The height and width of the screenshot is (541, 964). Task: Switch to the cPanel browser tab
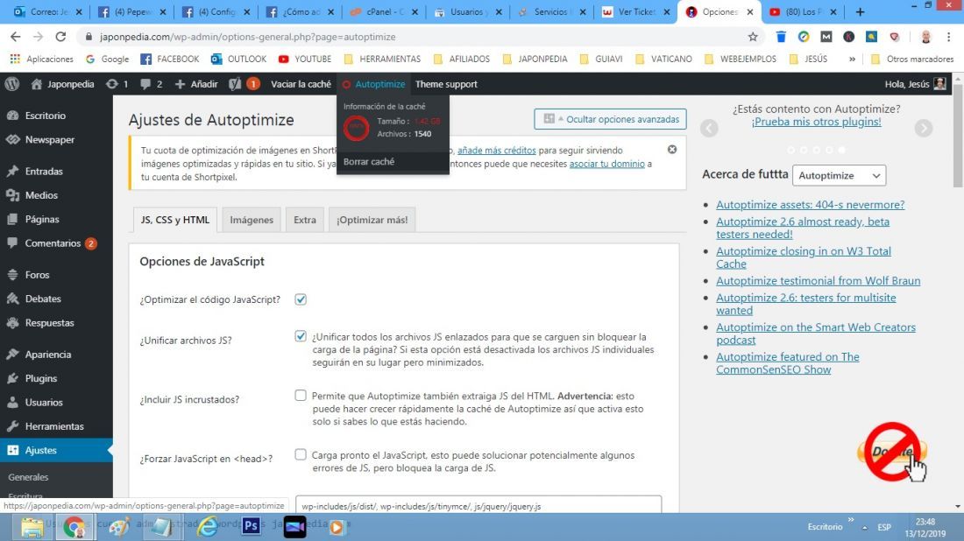384,11
